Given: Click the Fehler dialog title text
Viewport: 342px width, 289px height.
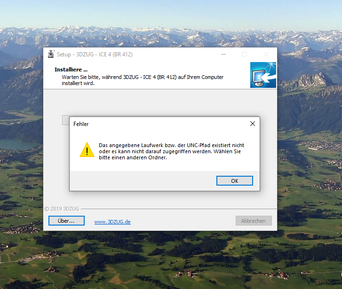Looking at the screenshot, I should (x=81, y=124).
